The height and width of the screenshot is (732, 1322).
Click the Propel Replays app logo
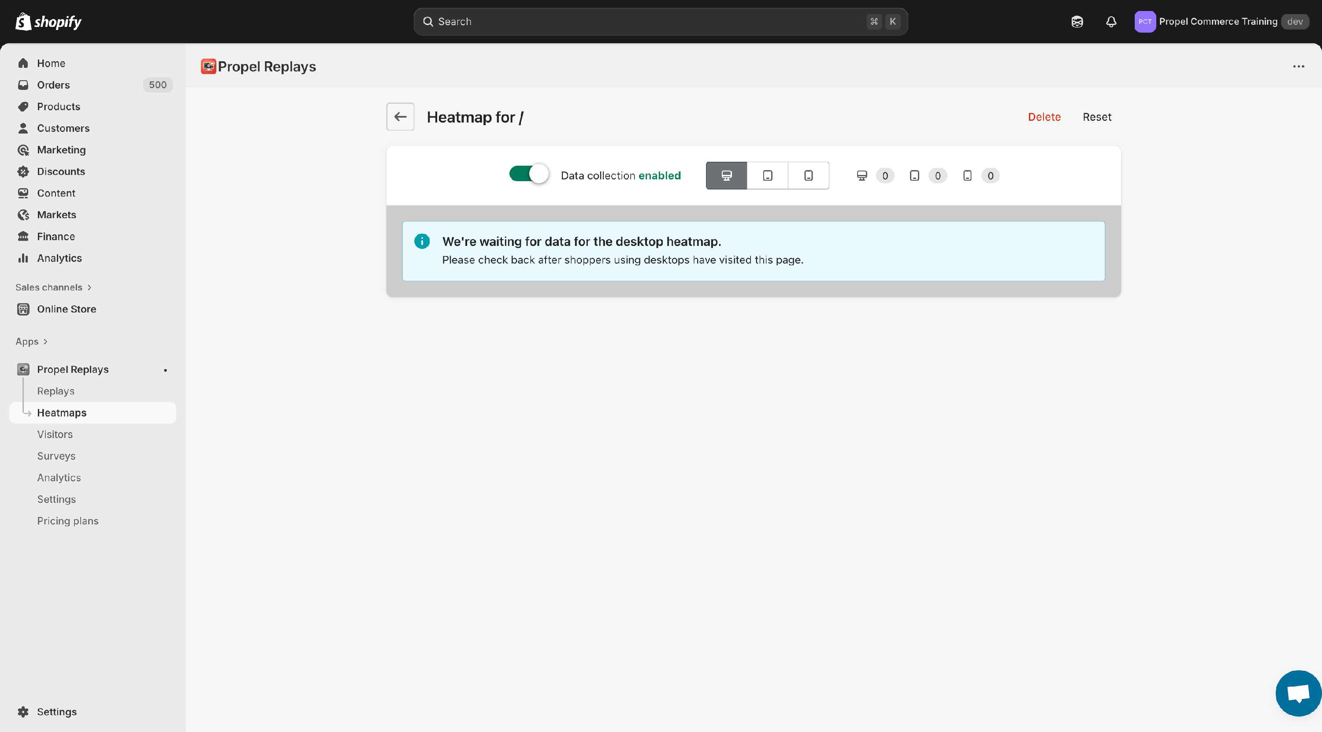click(208, 66)
